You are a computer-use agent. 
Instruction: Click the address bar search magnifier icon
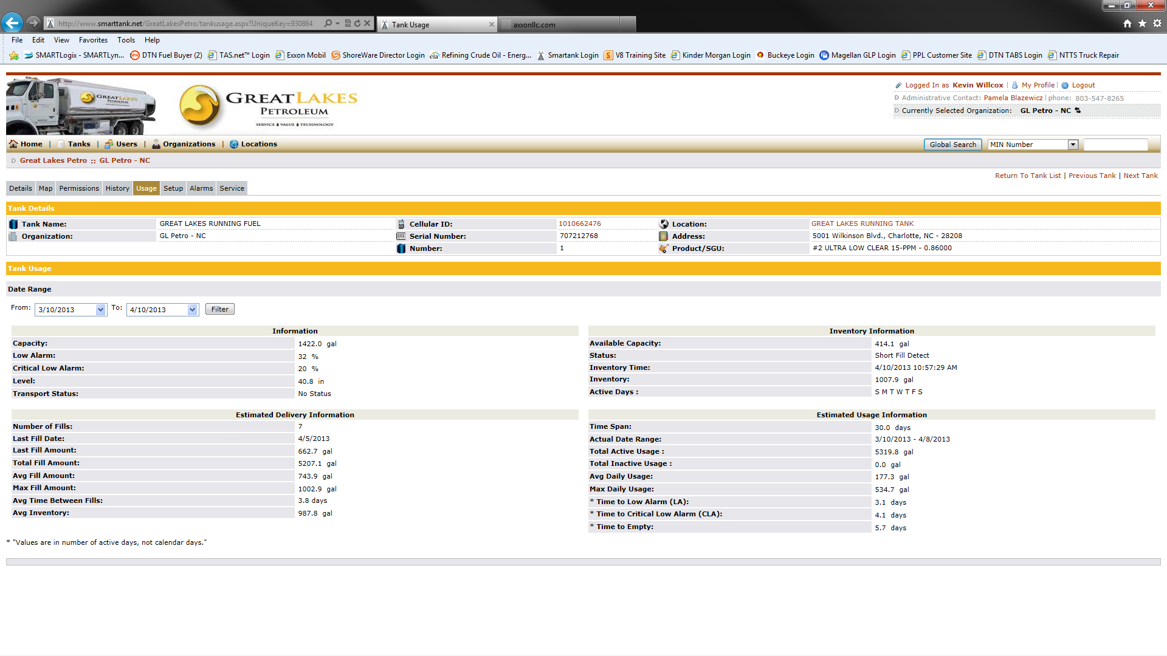click(x=328, y=23)
